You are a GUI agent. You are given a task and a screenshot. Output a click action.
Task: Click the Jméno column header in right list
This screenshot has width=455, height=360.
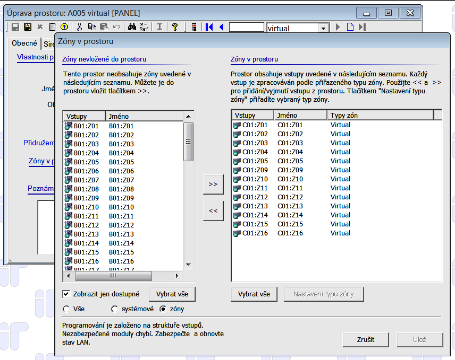[300, 115]
